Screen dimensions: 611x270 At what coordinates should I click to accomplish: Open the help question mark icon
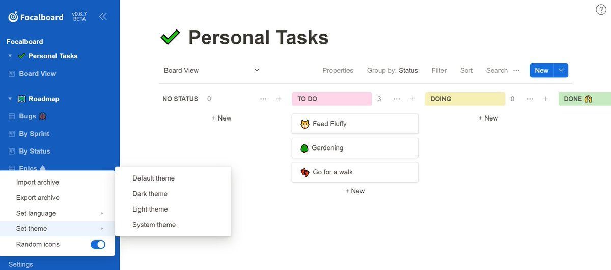[x=601, y=10]
